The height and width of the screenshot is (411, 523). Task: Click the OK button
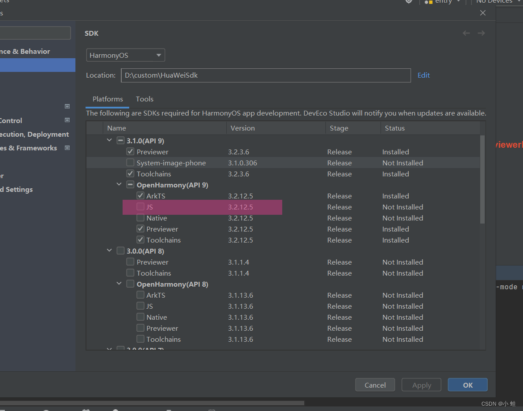click(x=467, y=385)
